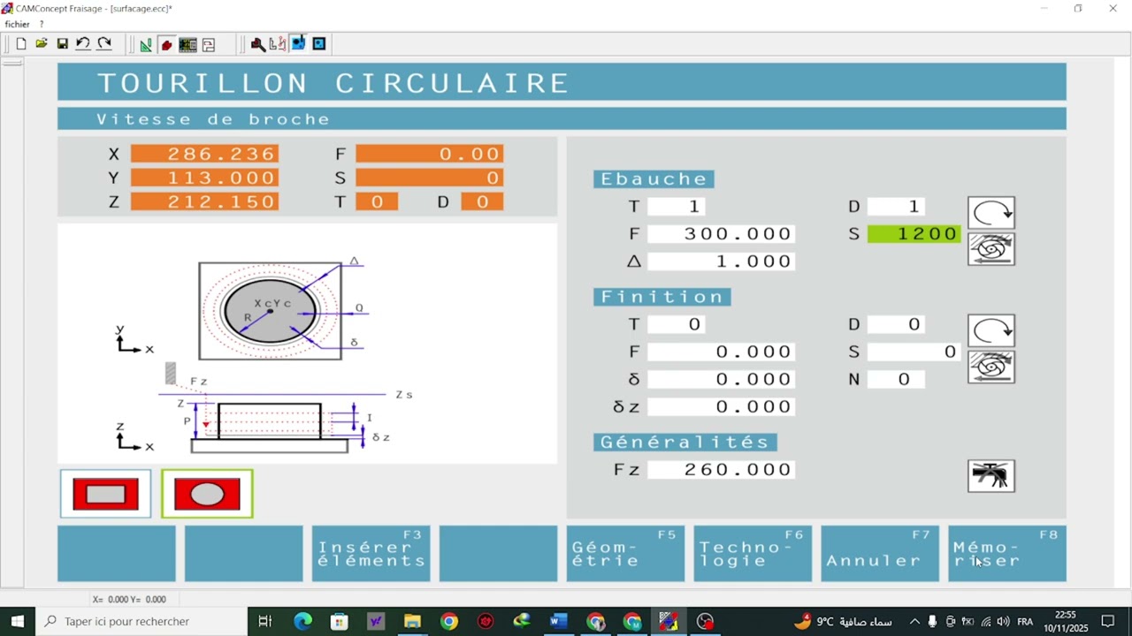Viewport: 1132px width, 636px height.
Task: Switch to CAD mode with the green triangle-ruler icon
Action: click(146, 44)
